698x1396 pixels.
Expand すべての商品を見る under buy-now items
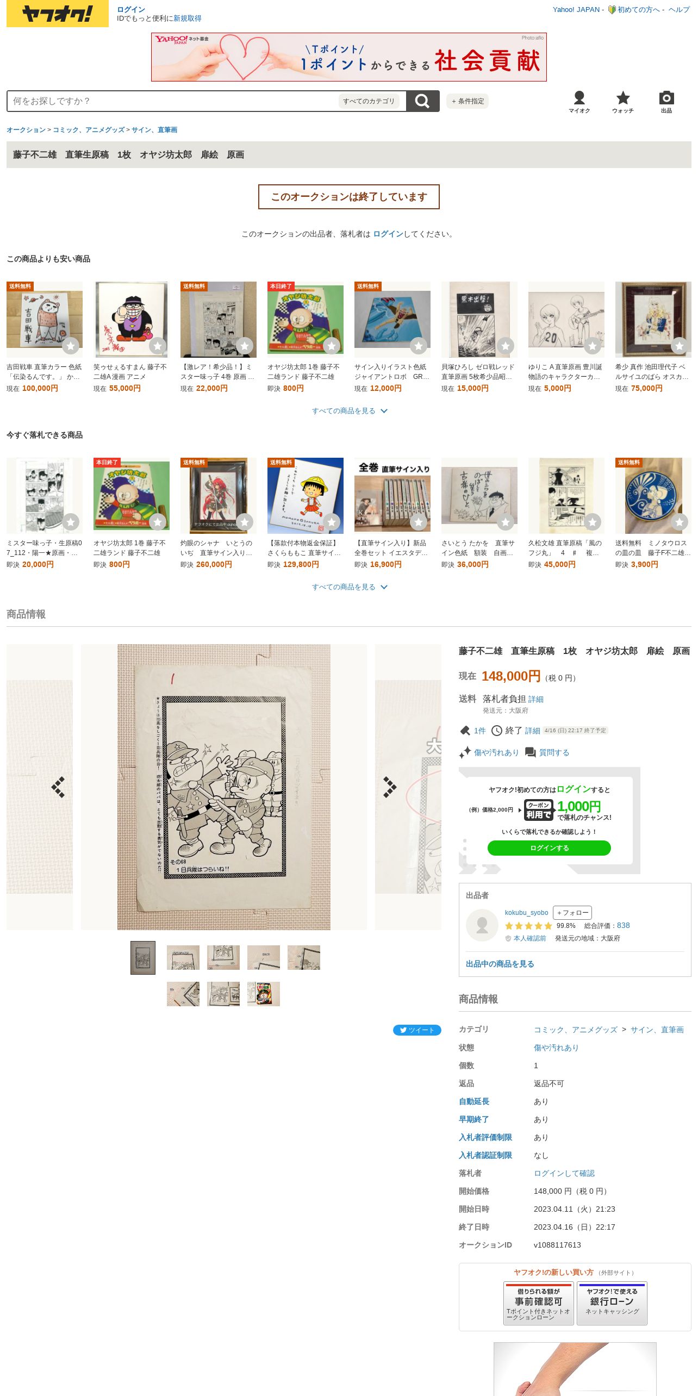point(349,587)
